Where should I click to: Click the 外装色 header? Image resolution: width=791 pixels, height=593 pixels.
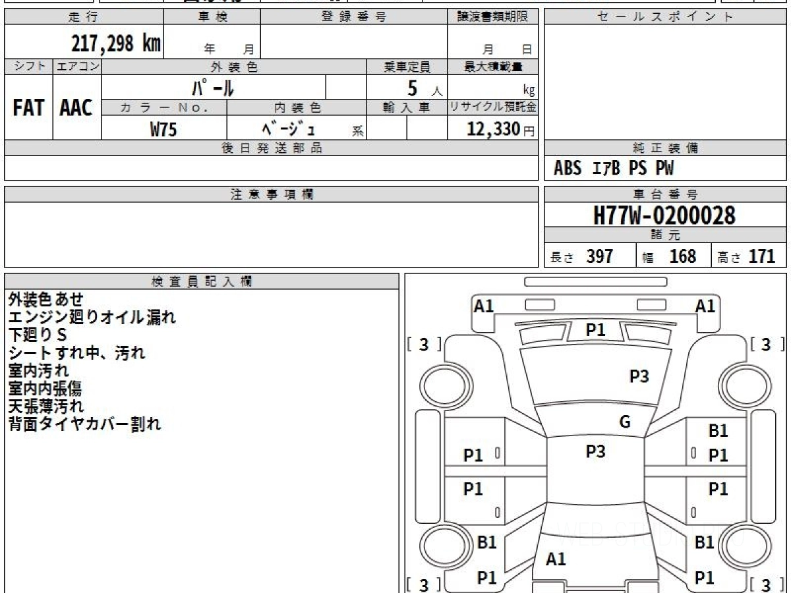[x=233, y=67]
